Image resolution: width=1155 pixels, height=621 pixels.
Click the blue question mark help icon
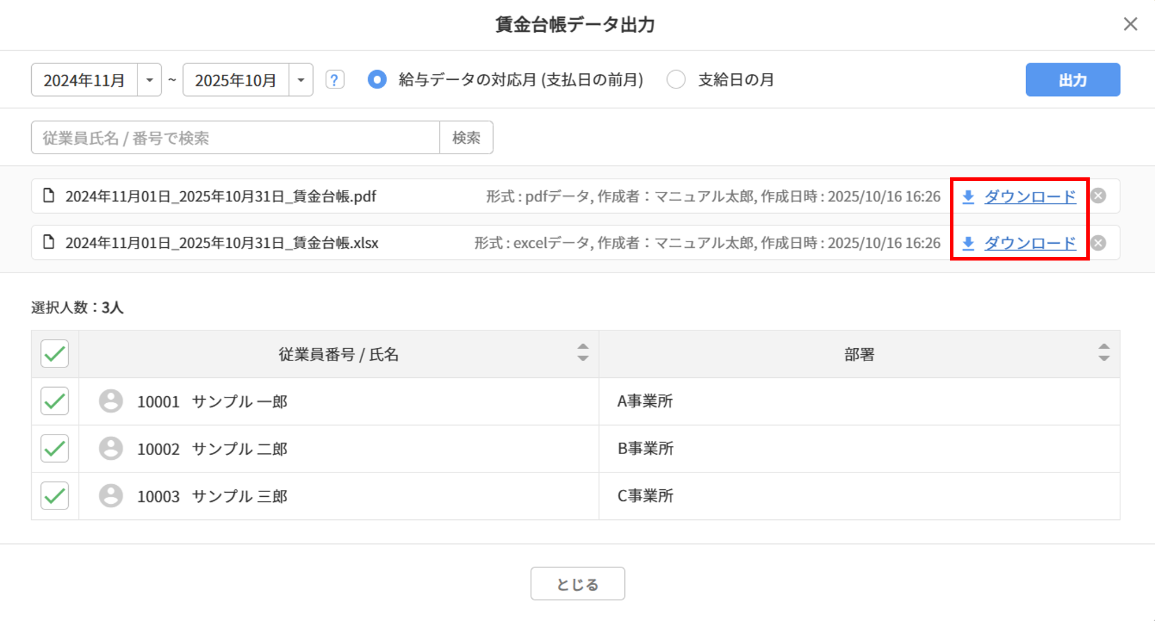click(x=334, y=80)
